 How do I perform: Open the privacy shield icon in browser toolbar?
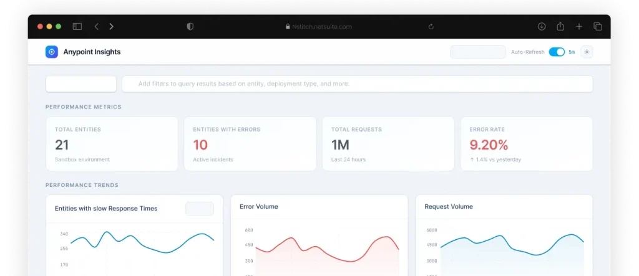(190, 26)
